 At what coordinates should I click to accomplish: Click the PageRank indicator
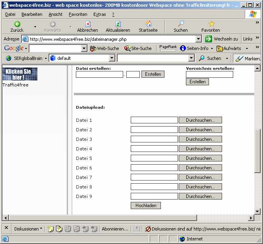click(x=168, y=48)
